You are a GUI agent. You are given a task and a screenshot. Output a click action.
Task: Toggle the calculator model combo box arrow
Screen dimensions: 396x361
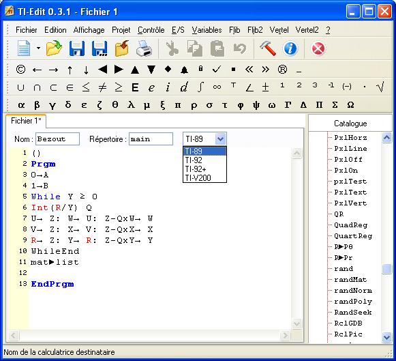coord(220,139)
